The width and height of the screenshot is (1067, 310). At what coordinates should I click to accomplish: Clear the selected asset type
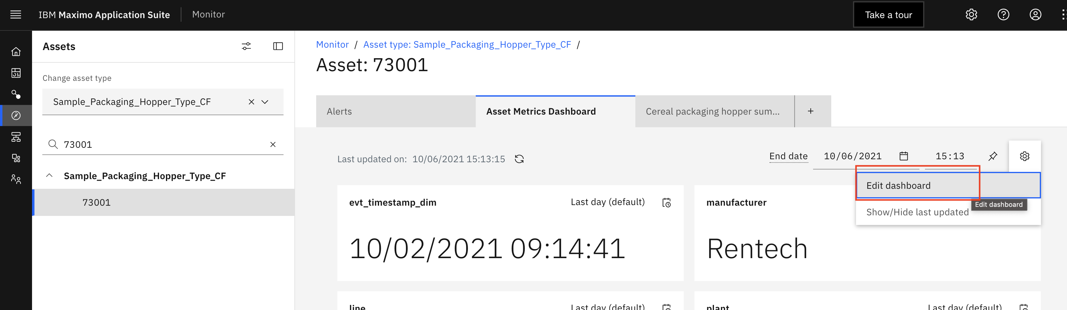point(251,102)
